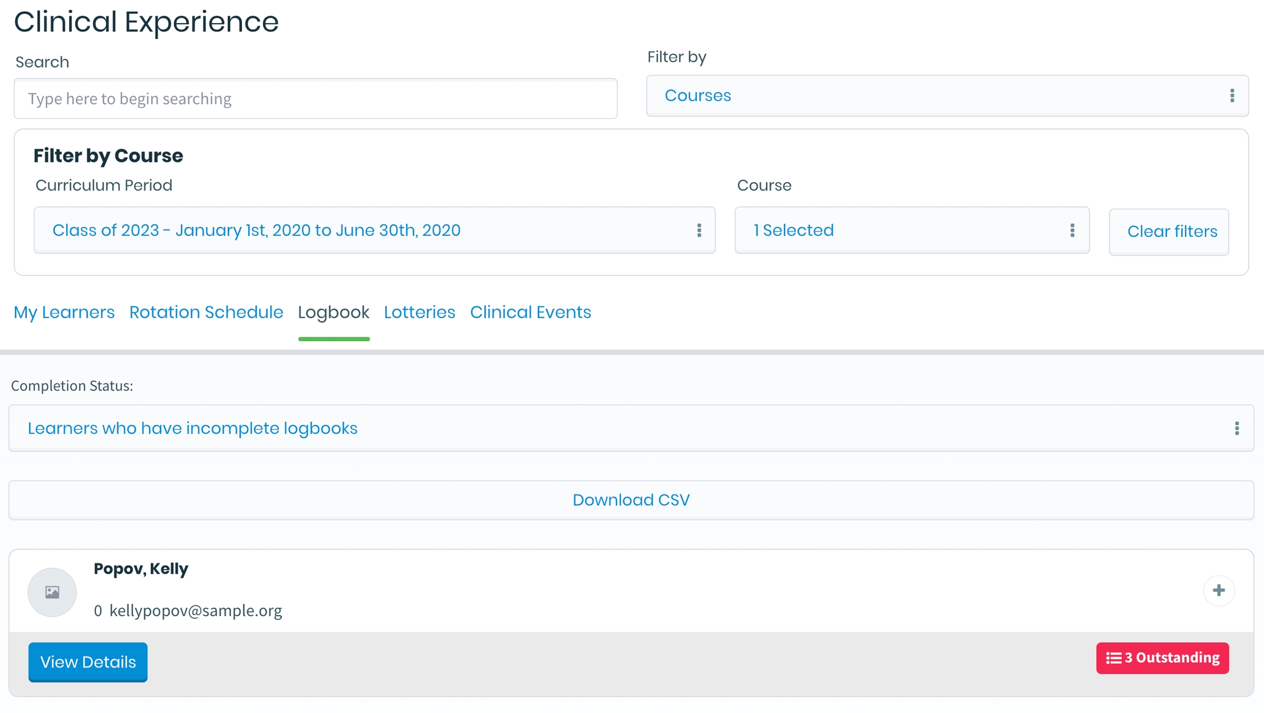Open the Filter by Courses dropdown

933,96
